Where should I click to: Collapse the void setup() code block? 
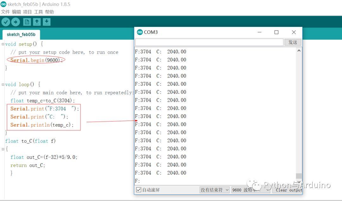(3, 44)
